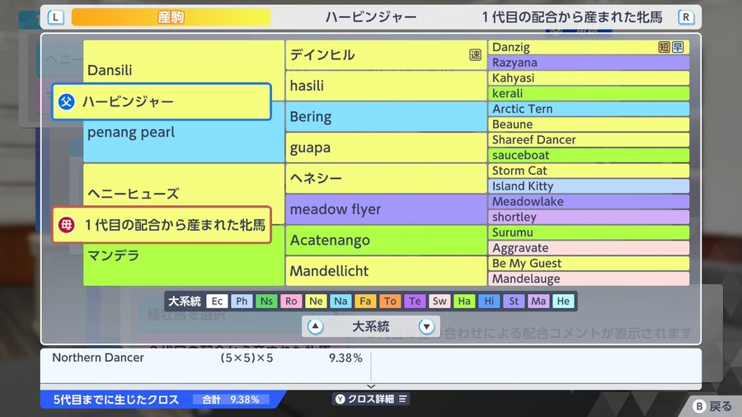This screenshot has height=417, width=742.
Task: Select the Acatenango pedigree cell
Action: [386, 240]
